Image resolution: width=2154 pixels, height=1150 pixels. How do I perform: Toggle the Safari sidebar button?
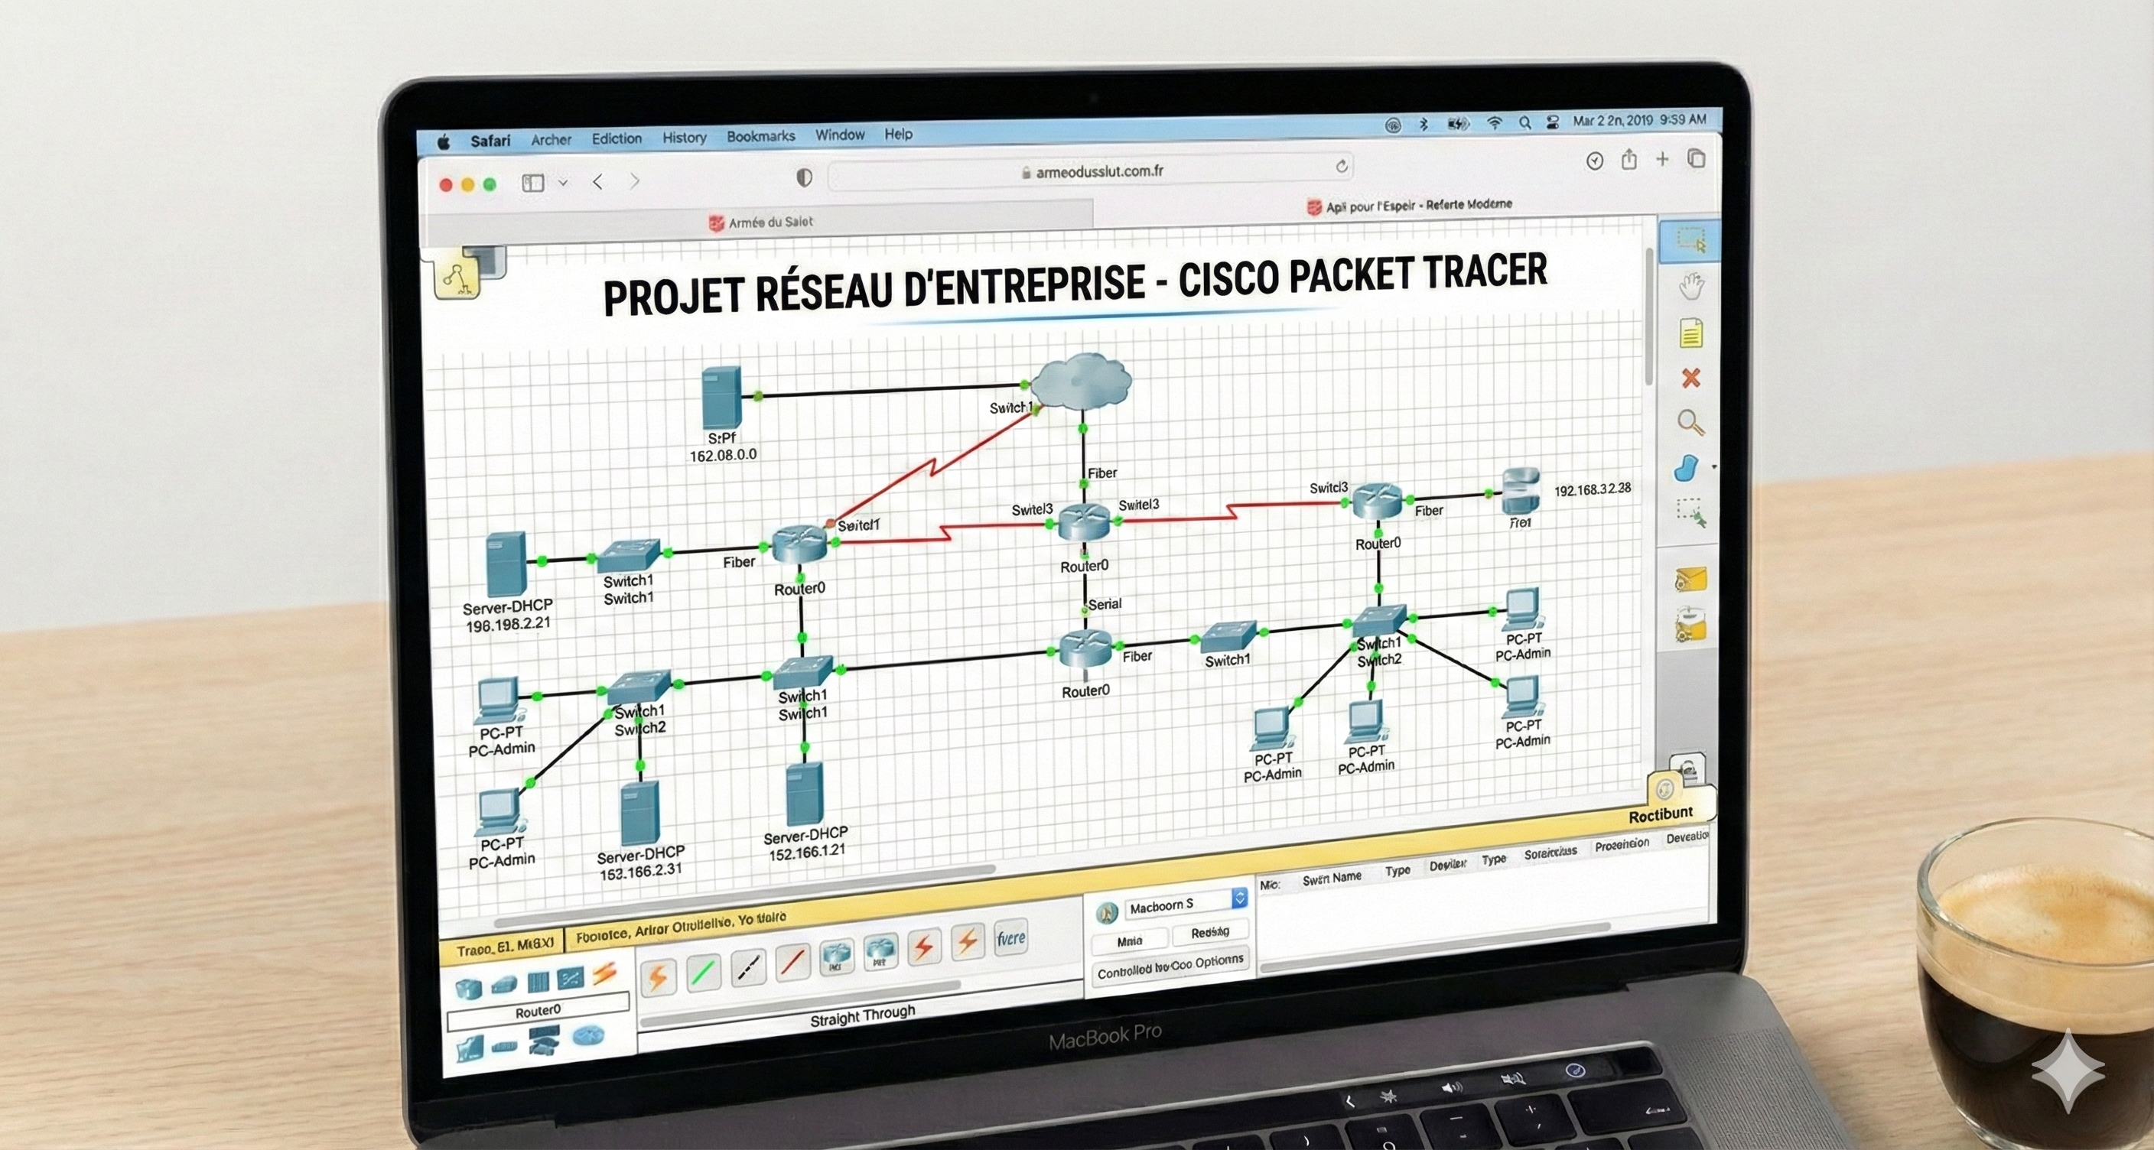point(532,182)
